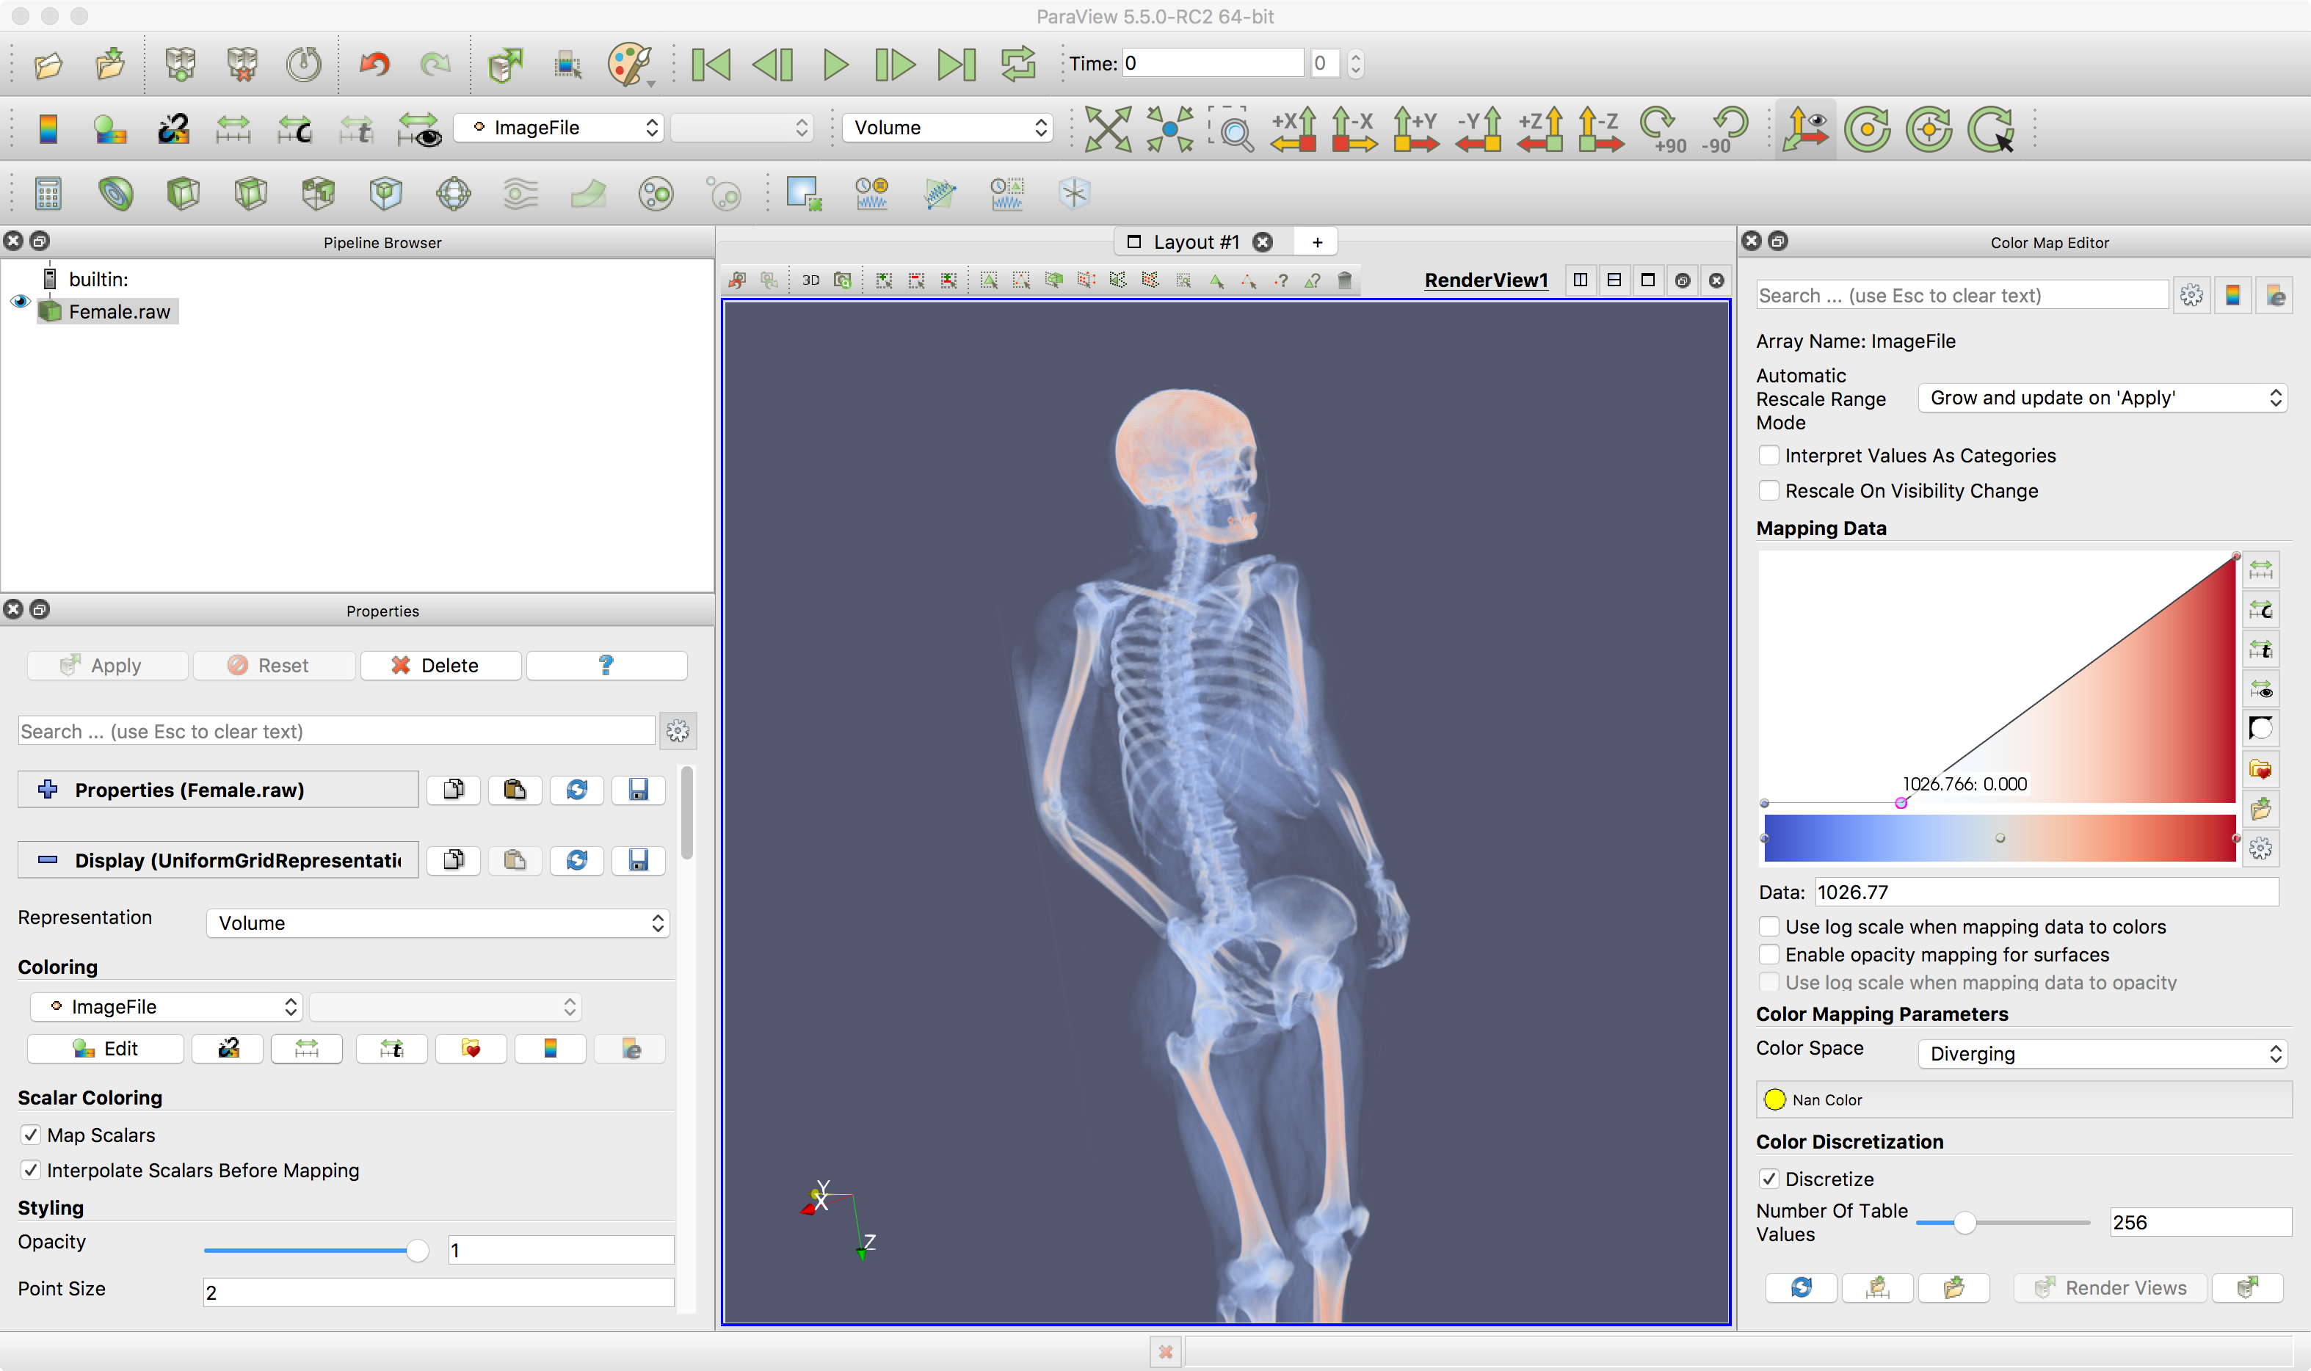This screenshot has height=1371, width=2311.
Task: Select Female.raw in Pipeline Browser
Action: (x=119, y=311)
